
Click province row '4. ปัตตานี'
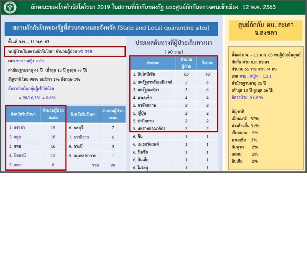coord(36,156)
